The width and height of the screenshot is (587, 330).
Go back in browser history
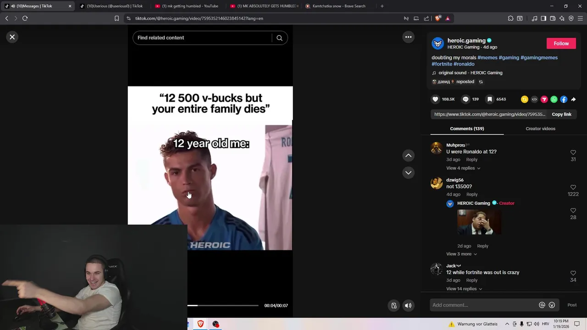click(x=6, y=18)
